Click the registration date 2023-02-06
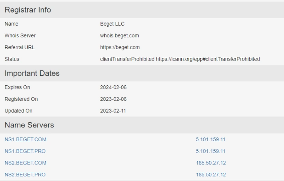 pyautogui.click(x=113, y=99)
